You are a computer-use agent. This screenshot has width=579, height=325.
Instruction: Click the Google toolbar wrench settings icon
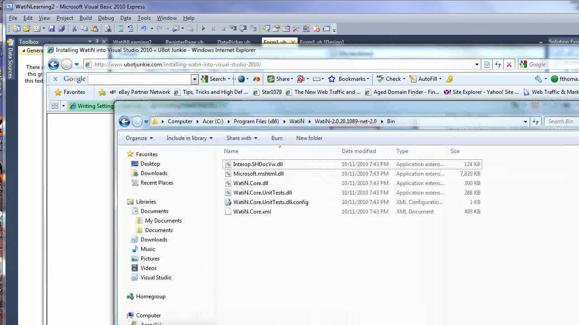pyautogui.click(x=538, y=79)
